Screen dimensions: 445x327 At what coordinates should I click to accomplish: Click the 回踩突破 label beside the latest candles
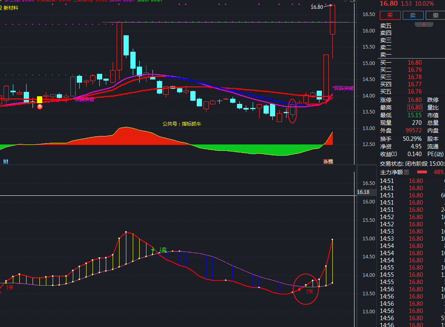[x=343, y=88]
